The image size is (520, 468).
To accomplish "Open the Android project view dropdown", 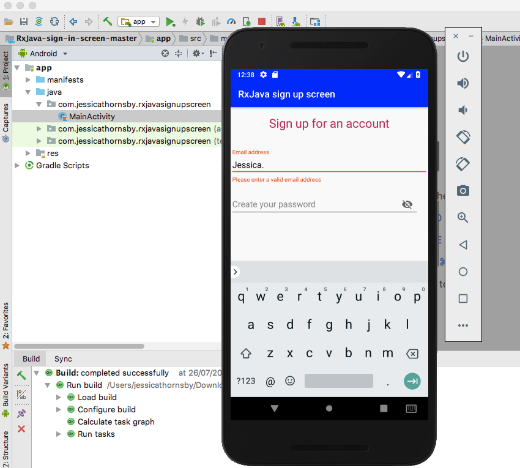I will [x=43, y=53].
